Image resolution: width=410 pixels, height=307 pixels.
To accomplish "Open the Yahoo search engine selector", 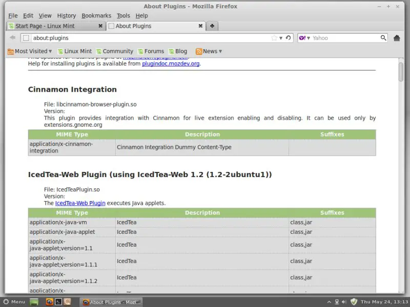I will [304, 38].
